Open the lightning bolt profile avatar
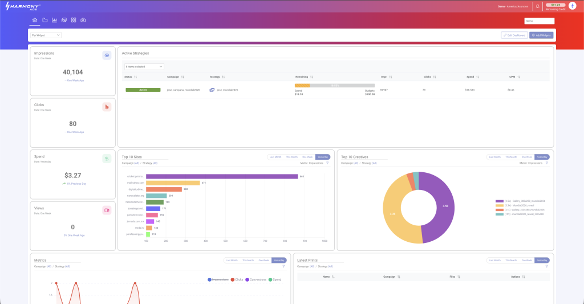 pos(573,6)
